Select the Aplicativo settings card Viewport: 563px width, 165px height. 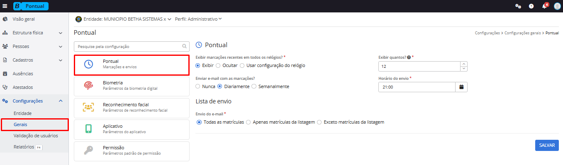[132, 129]
